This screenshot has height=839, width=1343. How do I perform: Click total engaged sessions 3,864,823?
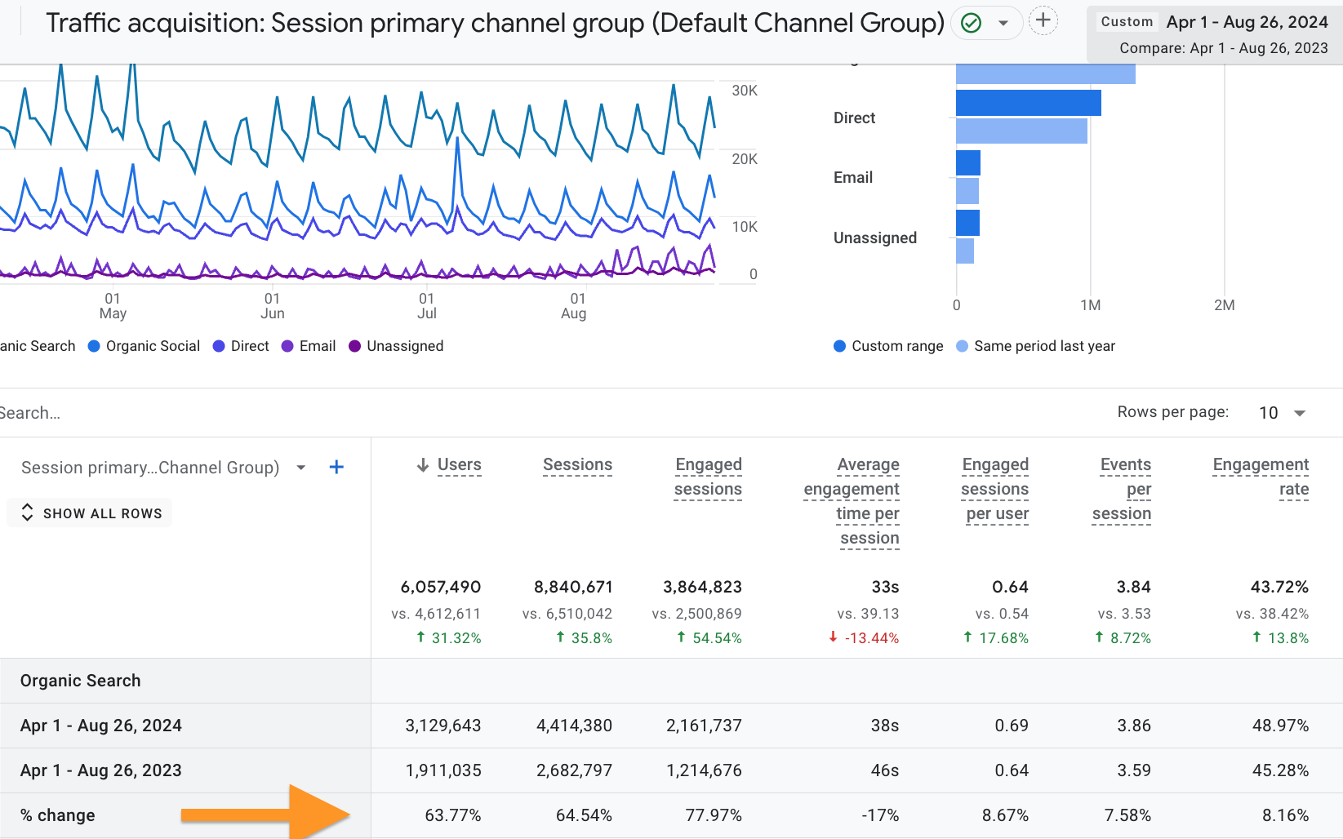[x=702, y=588]
